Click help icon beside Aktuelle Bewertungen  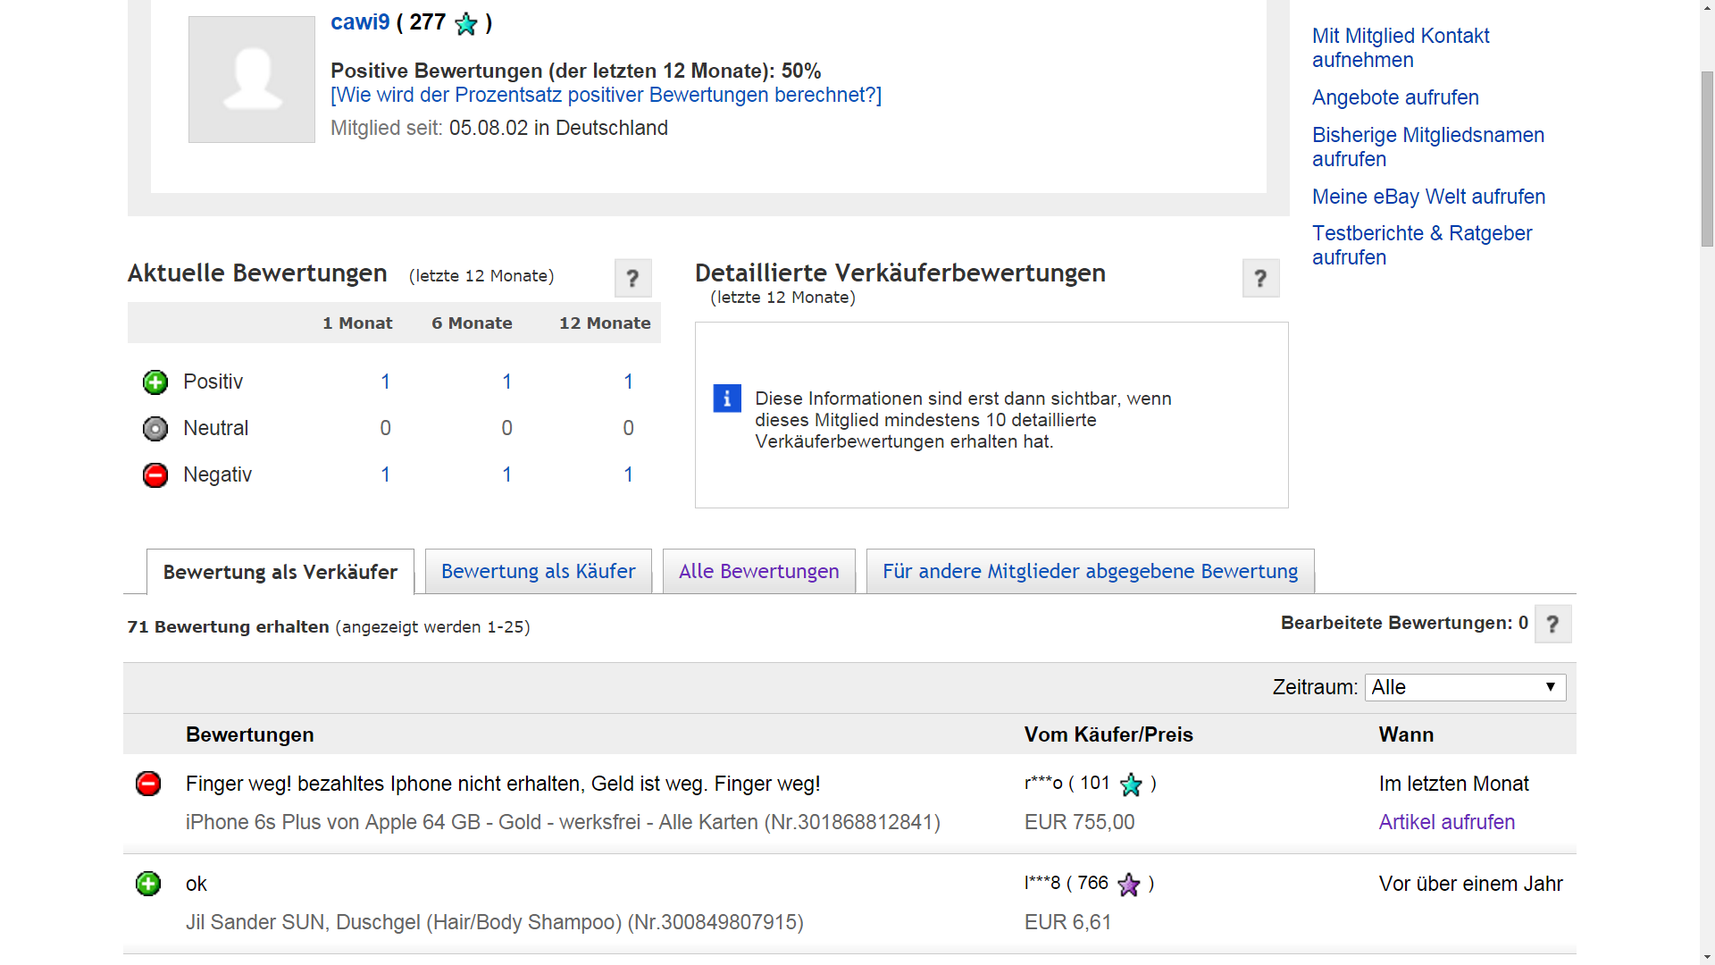[x=632, y=279]
